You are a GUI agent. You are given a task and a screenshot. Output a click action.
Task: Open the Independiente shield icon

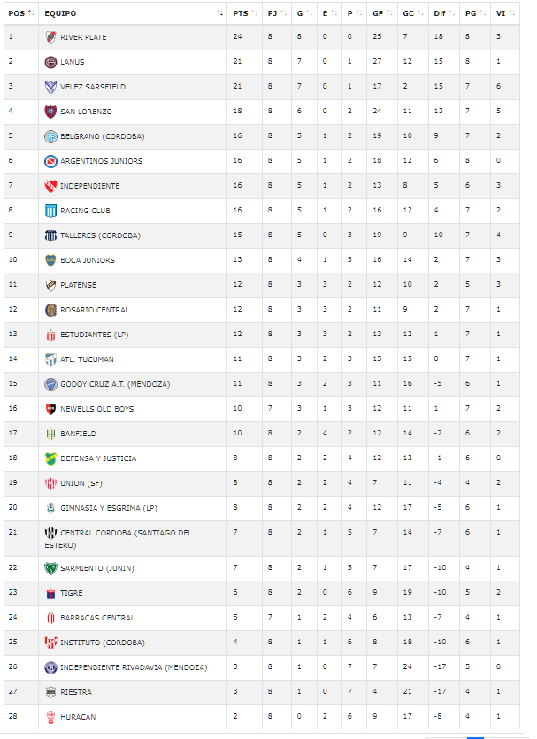50,186
